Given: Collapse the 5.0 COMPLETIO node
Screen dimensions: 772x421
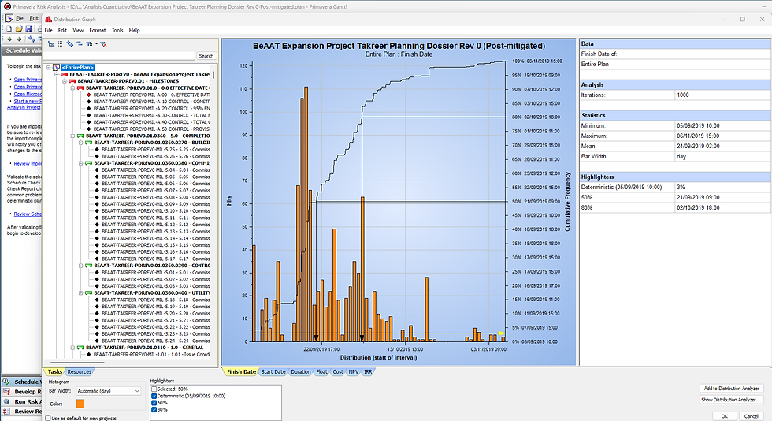Looking at the screenshot, I should (x=72, y=136).
